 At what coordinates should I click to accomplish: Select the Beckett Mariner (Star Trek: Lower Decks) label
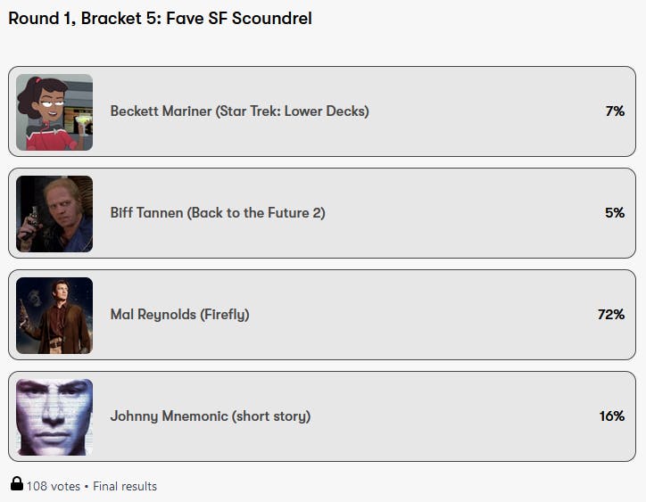pos(239,111)
